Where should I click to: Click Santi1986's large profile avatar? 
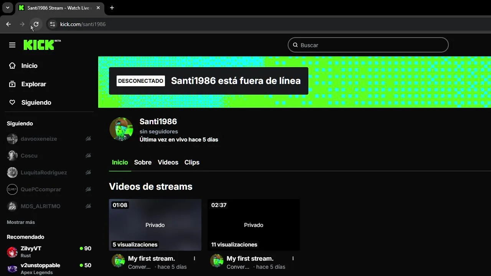tap(121, 129)
